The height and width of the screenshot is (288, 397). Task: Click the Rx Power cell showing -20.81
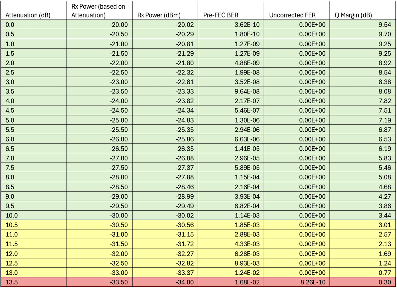165,44
